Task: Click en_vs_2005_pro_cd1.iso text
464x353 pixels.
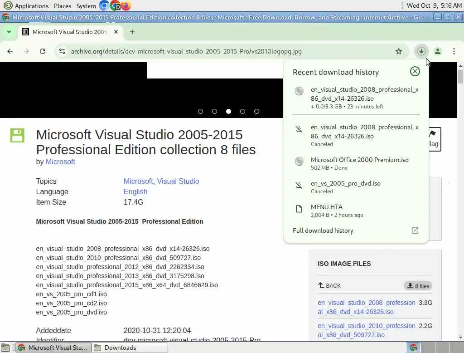Action: [71, 294]
